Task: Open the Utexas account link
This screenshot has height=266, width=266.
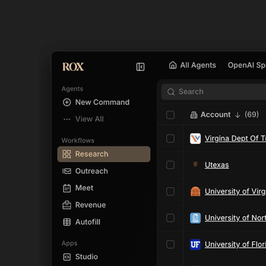Action: pyautogui.click(x=217, y=165)
